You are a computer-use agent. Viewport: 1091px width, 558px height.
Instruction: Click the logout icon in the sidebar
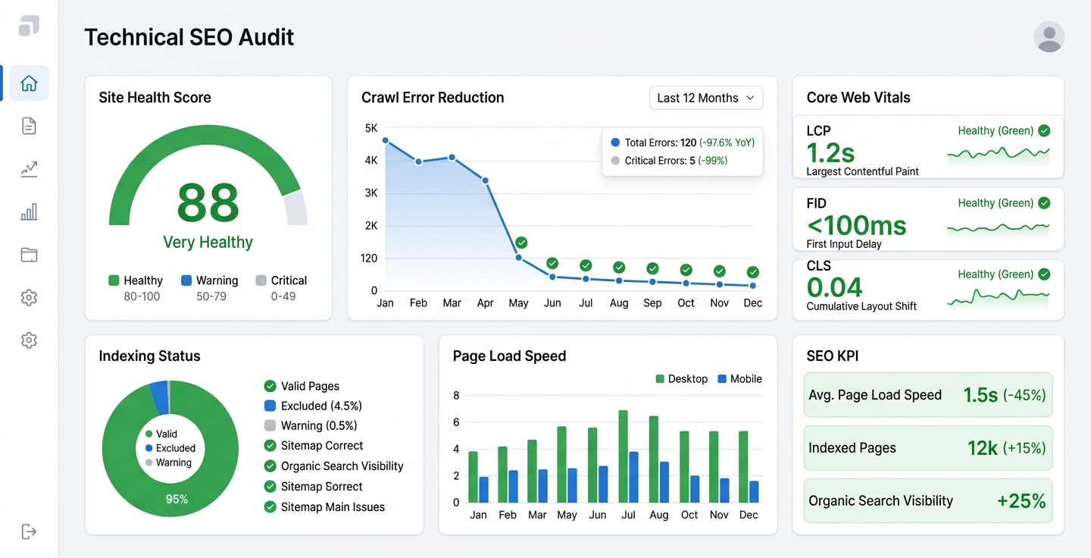pos(29,531)
